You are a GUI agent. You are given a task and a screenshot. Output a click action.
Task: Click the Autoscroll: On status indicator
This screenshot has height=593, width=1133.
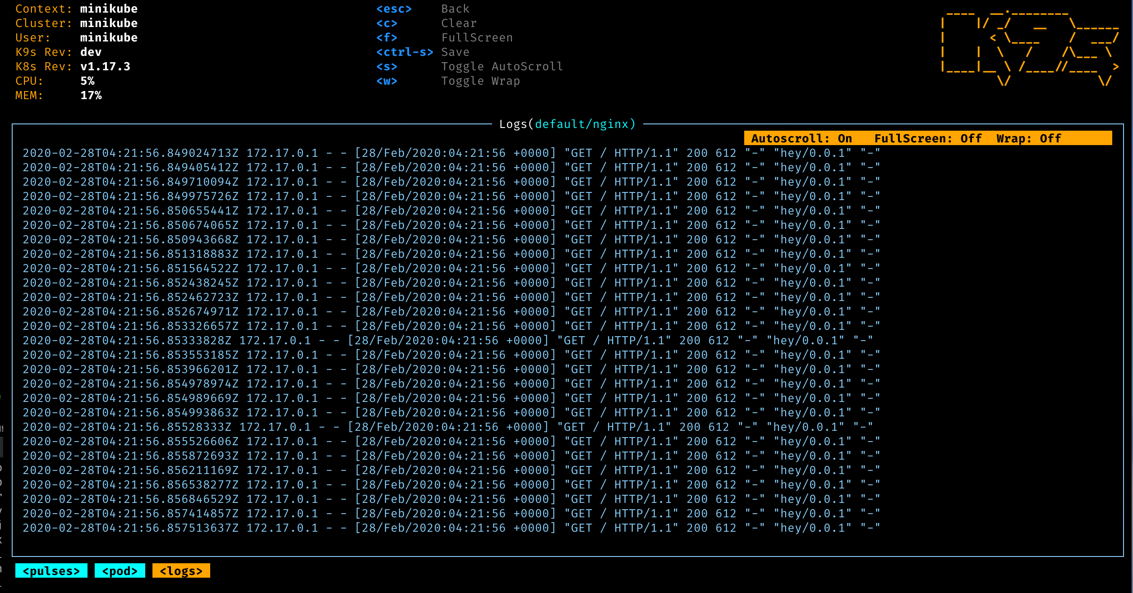point(801,138)
